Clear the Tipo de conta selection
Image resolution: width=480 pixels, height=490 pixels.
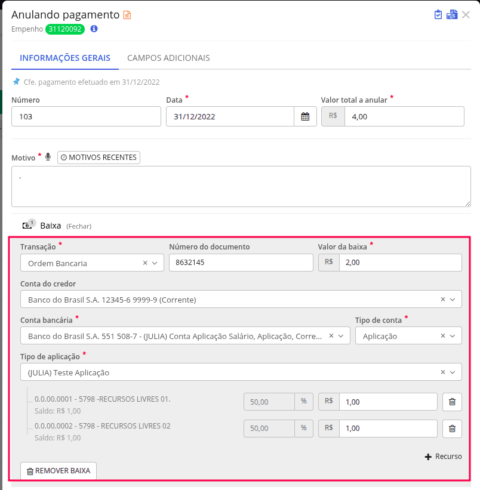[443, 335]
